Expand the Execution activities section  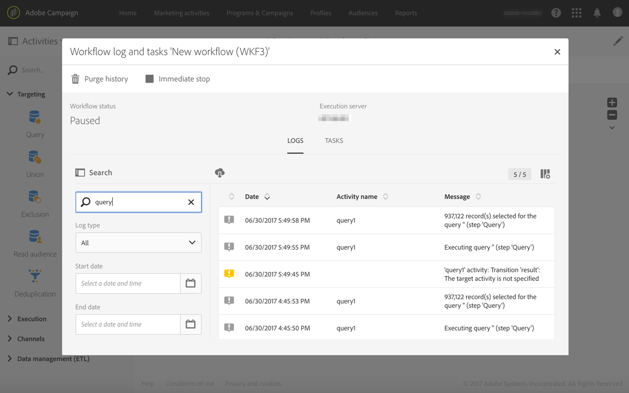click(31, 319)
